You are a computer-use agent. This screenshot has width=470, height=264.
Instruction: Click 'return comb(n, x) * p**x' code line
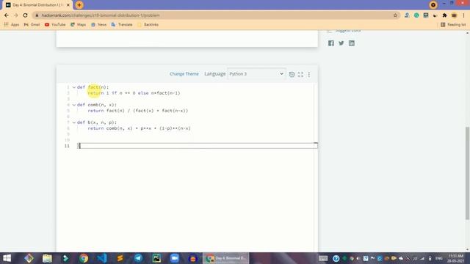tap(139, 128)
